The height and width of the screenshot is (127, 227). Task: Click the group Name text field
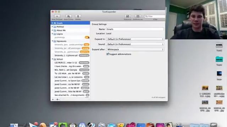(x=135, y=29)
